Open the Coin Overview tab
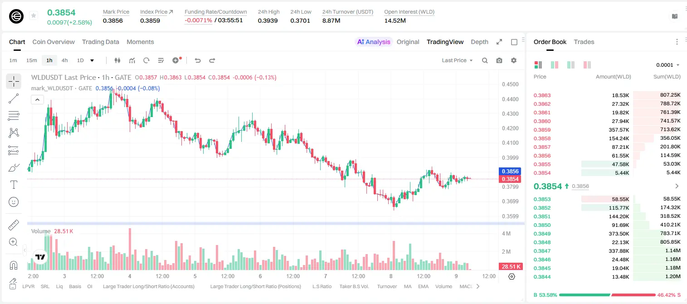Viewport: 687px width, 304px height. click(x=54, y=42)
